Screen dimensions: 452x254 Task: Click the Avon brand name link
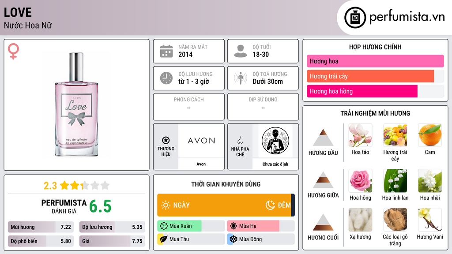click(201, 164)
